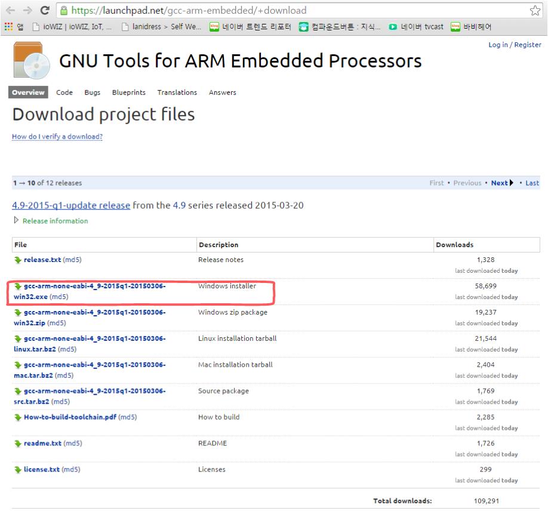Open the apps grid bookmark icon

click(x=8, y=26)
